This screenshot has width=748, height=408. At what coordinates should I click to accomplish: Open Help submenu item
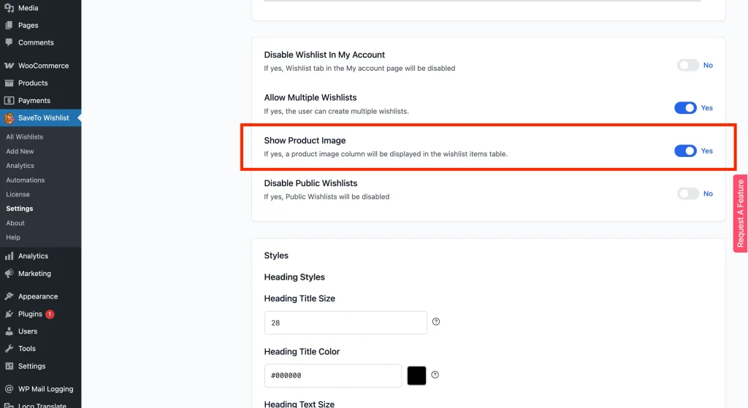(x=13, y=237)
